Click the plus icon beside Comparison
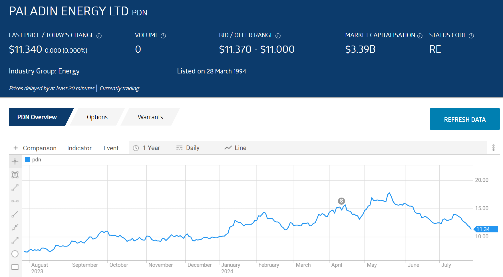 coord(16,148)
